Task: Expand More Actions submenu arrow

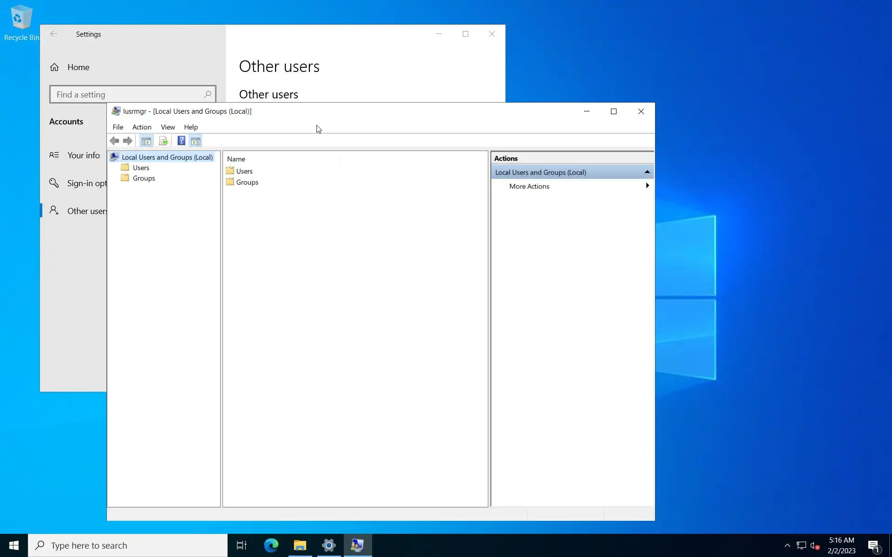Action: 647,186
